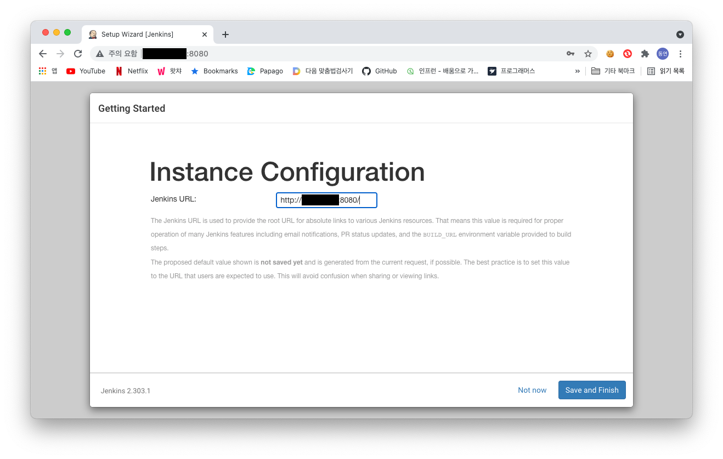Open a new browser tab
This screenshot has height=459, width=723.
[x=225, y=35]
